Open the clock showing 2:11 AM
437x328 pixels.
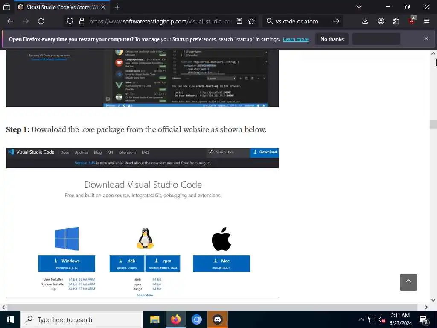pyautogui.click(x=400, y=319)
